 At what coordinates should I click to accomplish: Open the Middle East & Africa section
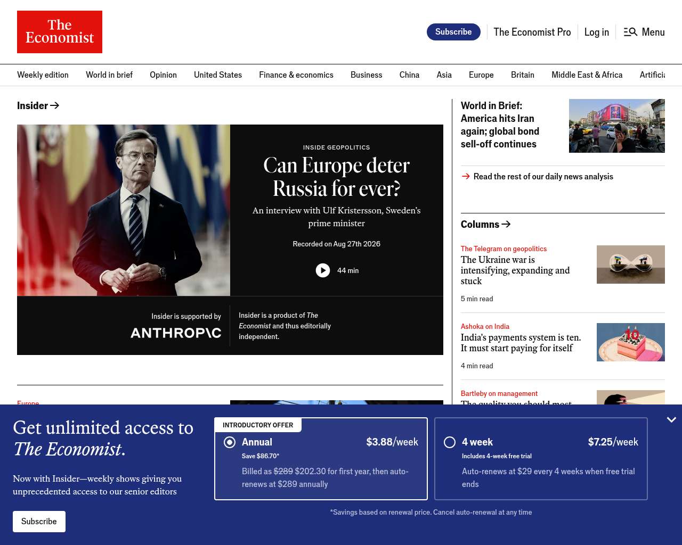click(x=587, y=75)
